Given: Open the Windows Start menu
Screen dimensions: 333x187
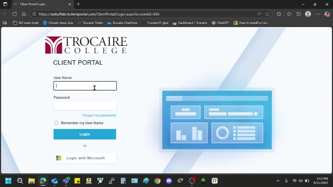Looking at the screenshot, I should [9, 181].
